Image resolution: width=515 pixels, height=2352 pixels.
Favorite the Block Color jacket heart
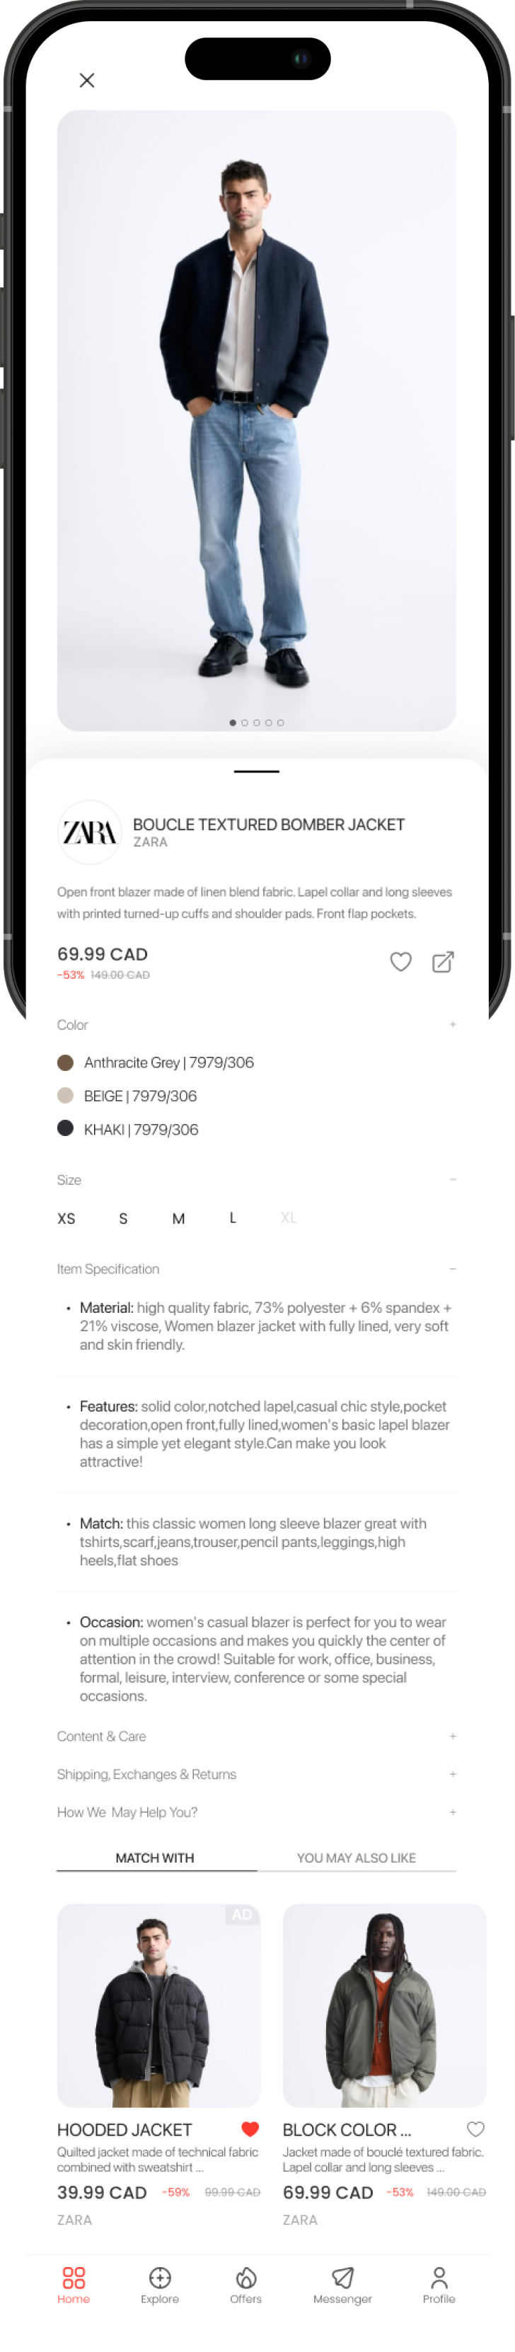coord(475,2129)
